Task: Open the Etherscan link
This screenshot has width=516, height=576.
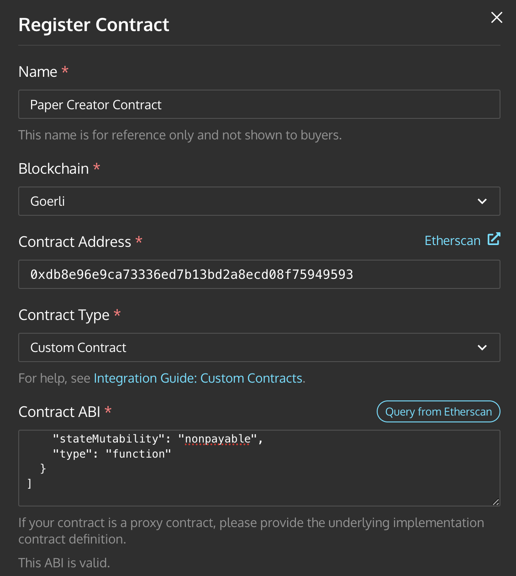Action: pos(452,240)
